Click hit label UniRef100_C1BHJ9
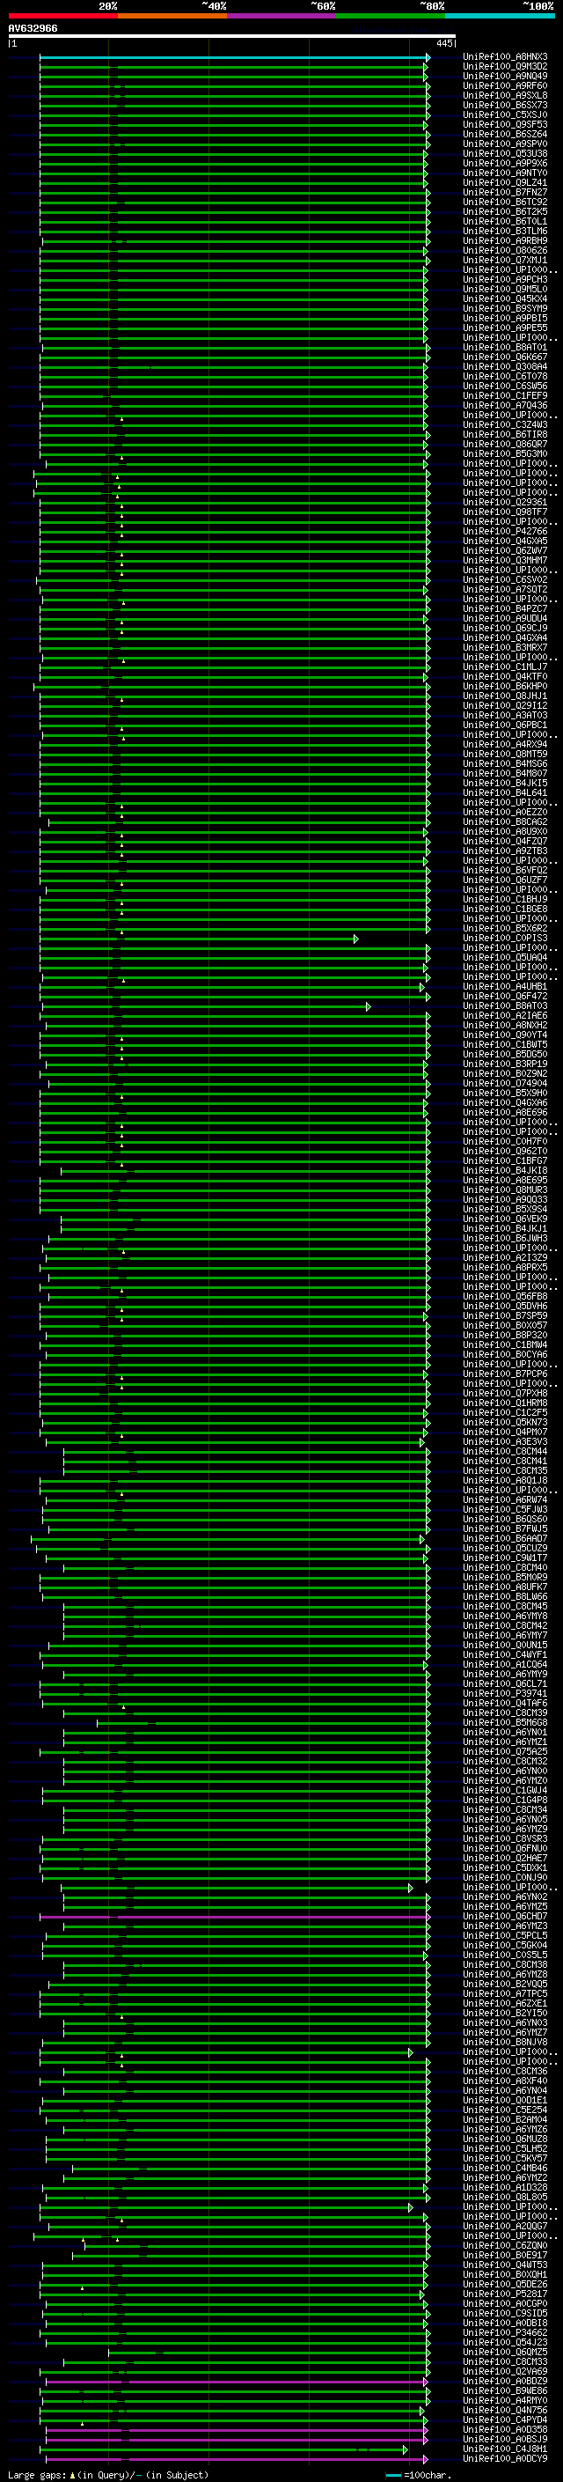 pos(505,900)
